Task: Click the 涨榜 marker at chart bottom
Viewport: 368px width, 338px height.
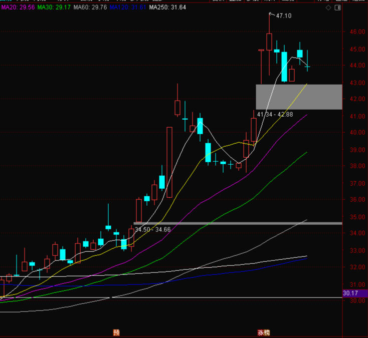Action: (x=264, y=332)
